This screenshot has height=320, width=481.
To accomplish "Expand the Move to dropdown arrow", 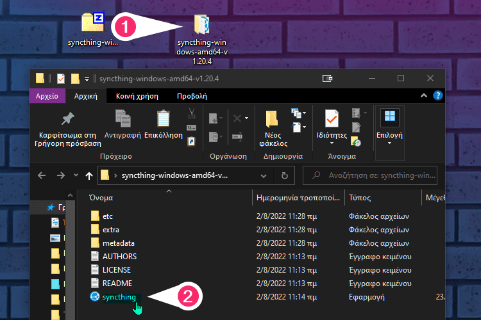I will point(221,118).
